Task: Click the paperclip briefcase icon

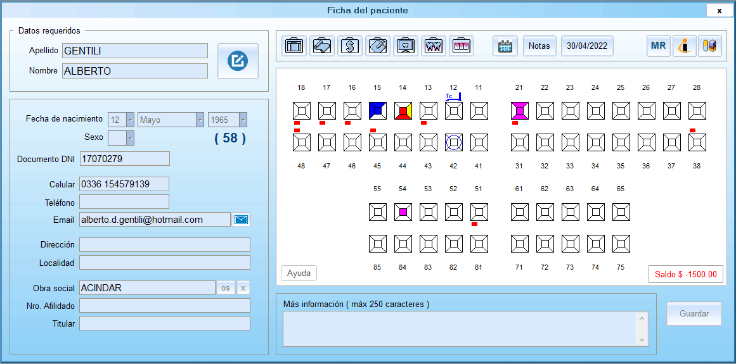Action: 377,46
